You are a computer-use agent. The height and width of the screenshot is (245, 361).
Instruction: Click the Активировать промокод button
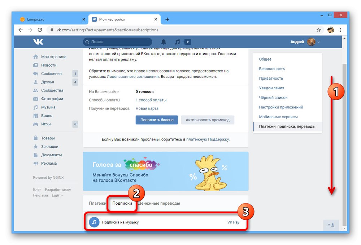pos(208,120)
